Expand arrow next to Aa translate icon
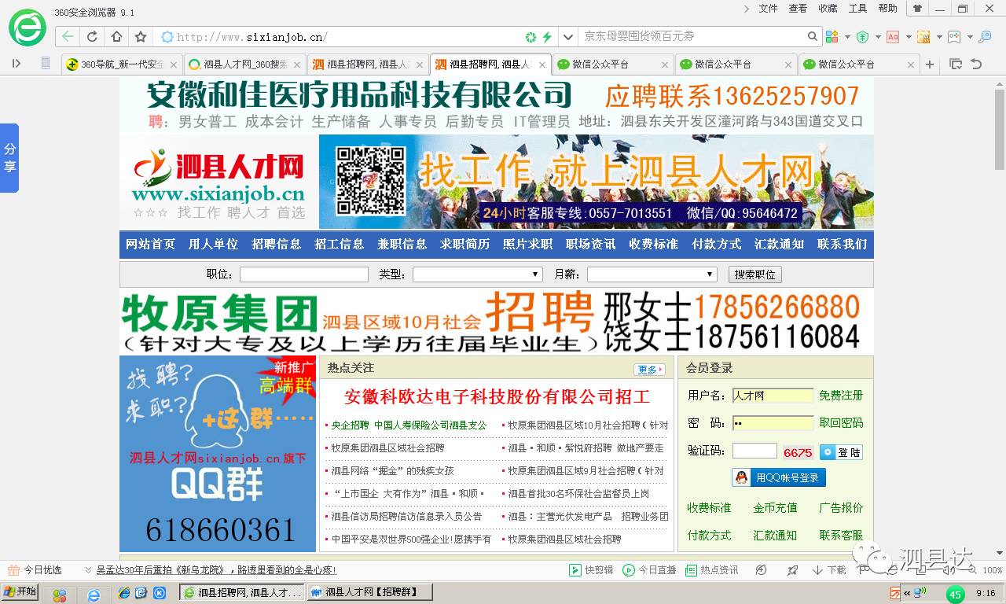The image size is (1006, 604). tap(909, 37)
